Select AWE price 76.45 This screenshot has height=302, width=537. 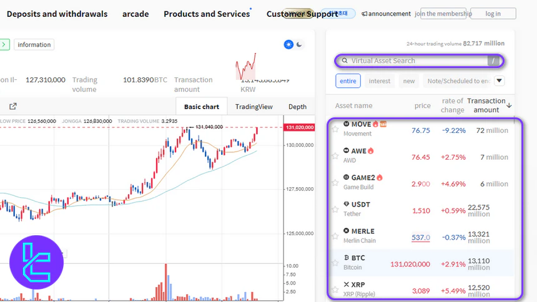[421, 157]
